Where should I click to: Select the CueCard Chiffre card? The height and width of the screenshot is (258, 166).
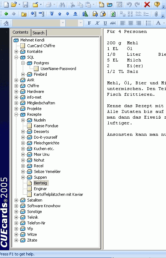pos(41,46)
